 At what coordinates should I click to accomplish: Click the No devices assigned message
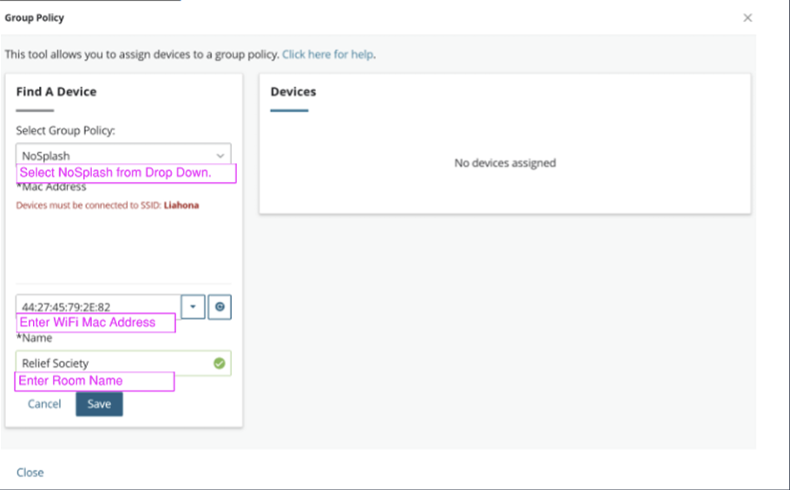[x=505, y=163]
